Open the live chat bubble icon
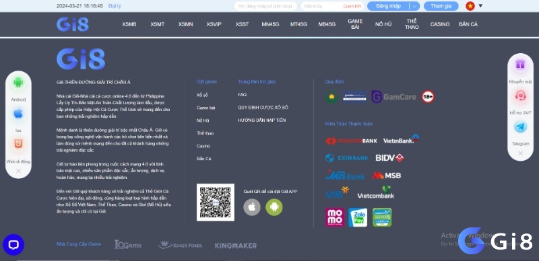 [13, 244]
